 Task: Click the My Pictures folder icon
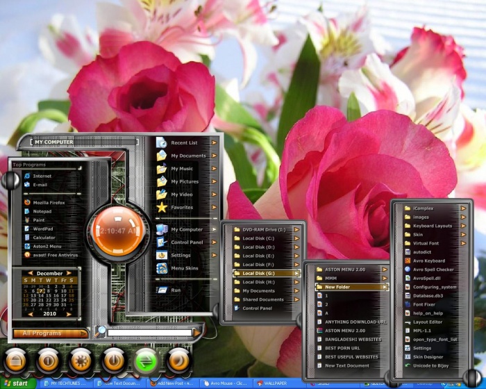click(162, 181)
